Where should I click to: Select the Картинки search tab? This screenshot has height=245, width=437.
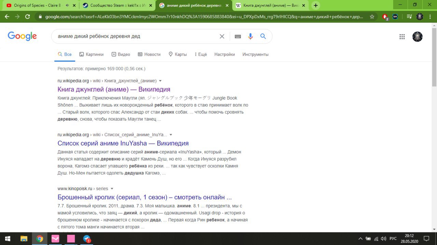point(91,55)
